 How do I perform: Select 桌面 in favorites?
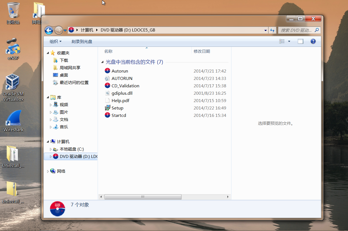pyautogui.click(x=64, y=75)
